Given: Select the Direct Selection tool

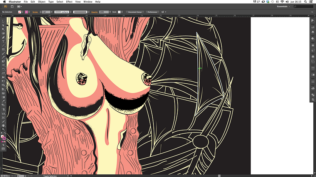Looking at the screenshot, I should pos(3,25).
